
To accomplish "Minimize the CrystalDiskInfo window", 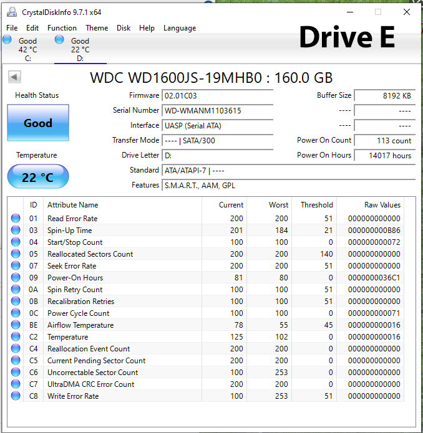I will [350, 12].
